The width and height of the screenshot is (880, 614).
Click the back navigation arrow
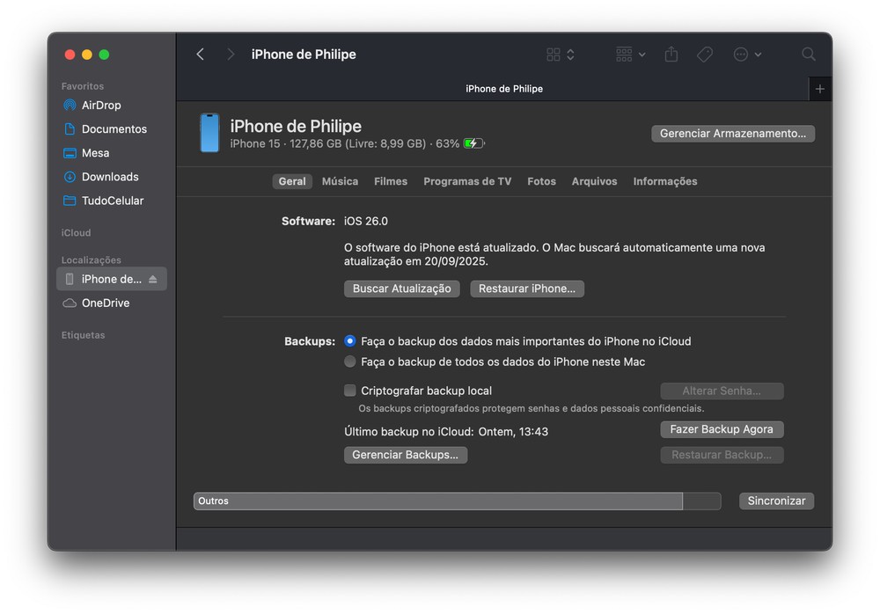[200, 55]
